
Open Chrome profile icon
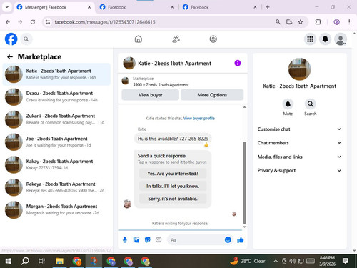(x=336, y=22)
